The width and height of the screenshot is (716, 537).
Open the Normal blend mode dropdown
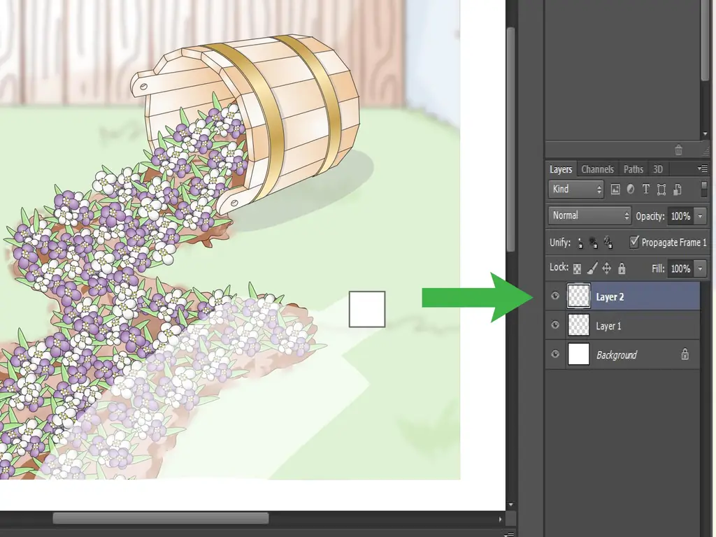[x=590, y=215]
